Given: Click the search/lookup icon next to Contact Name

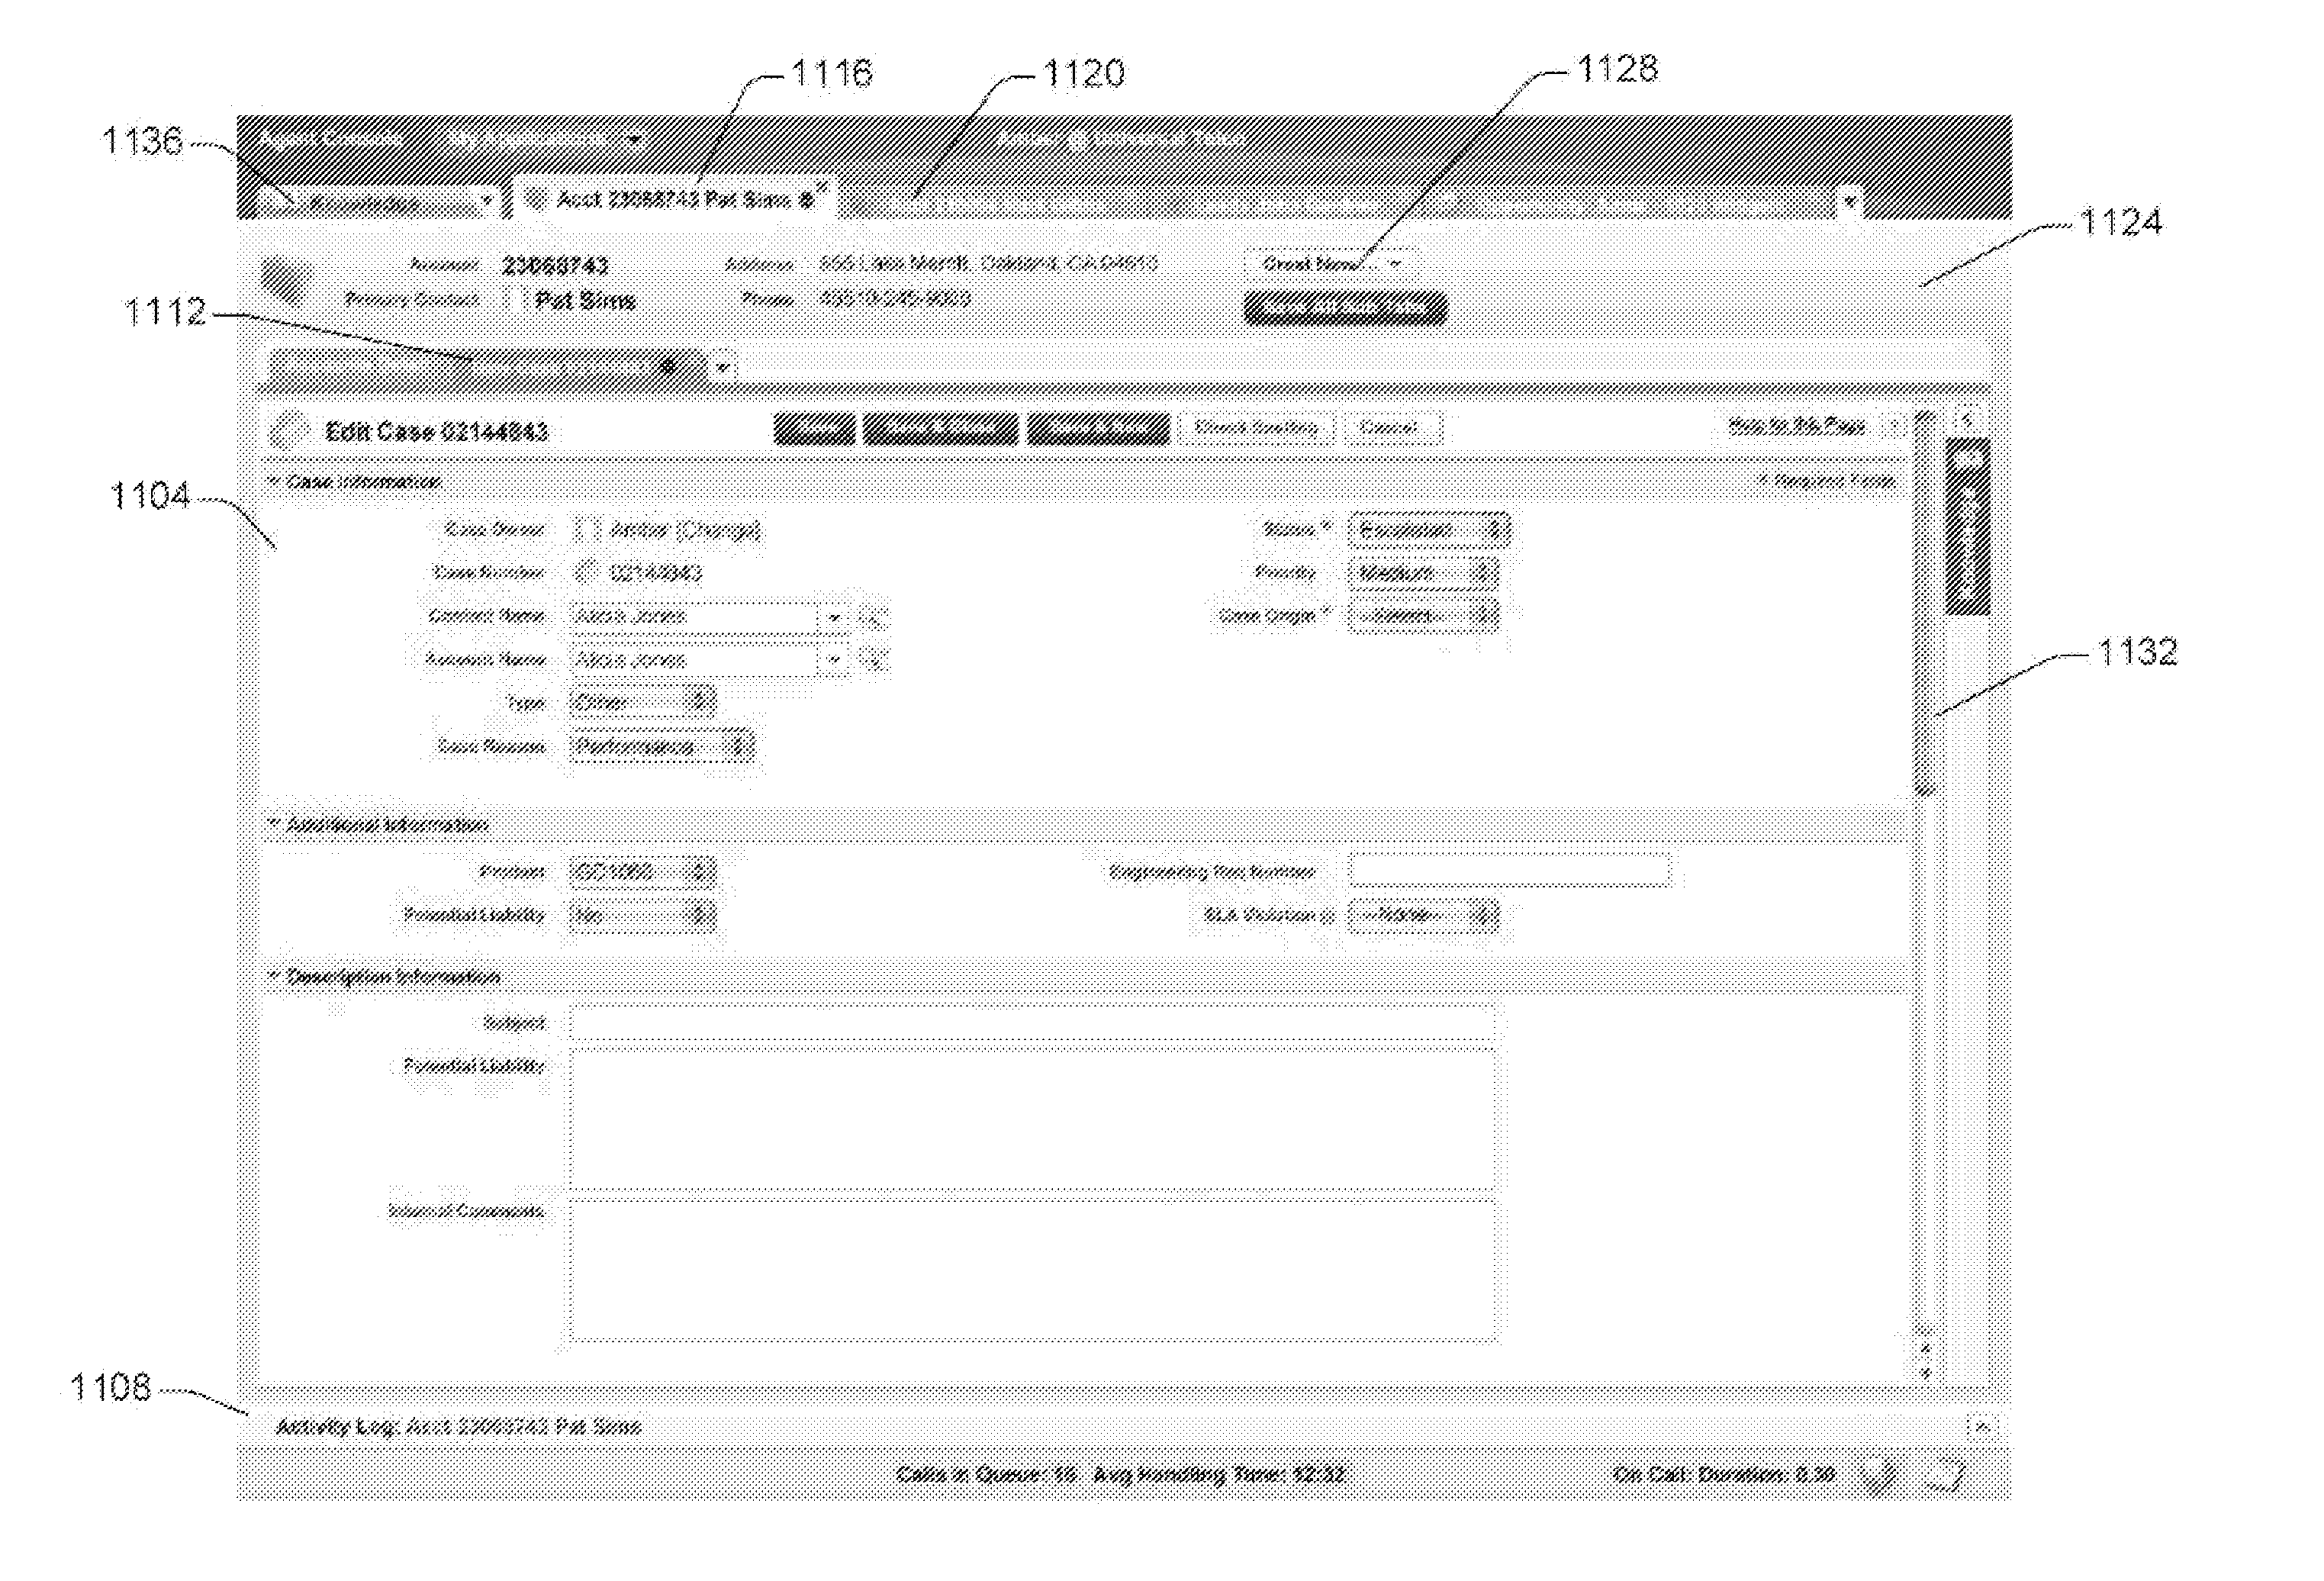Looking at the screenshot, I should [882, 617].
